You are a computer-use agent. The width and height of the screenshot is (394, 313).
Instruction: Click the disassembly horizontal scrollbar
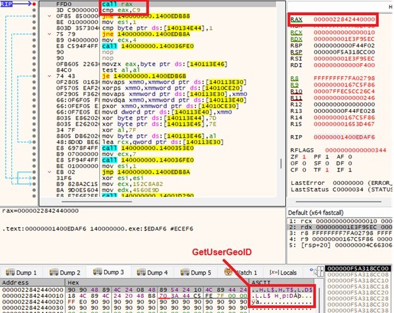(97, 201)
